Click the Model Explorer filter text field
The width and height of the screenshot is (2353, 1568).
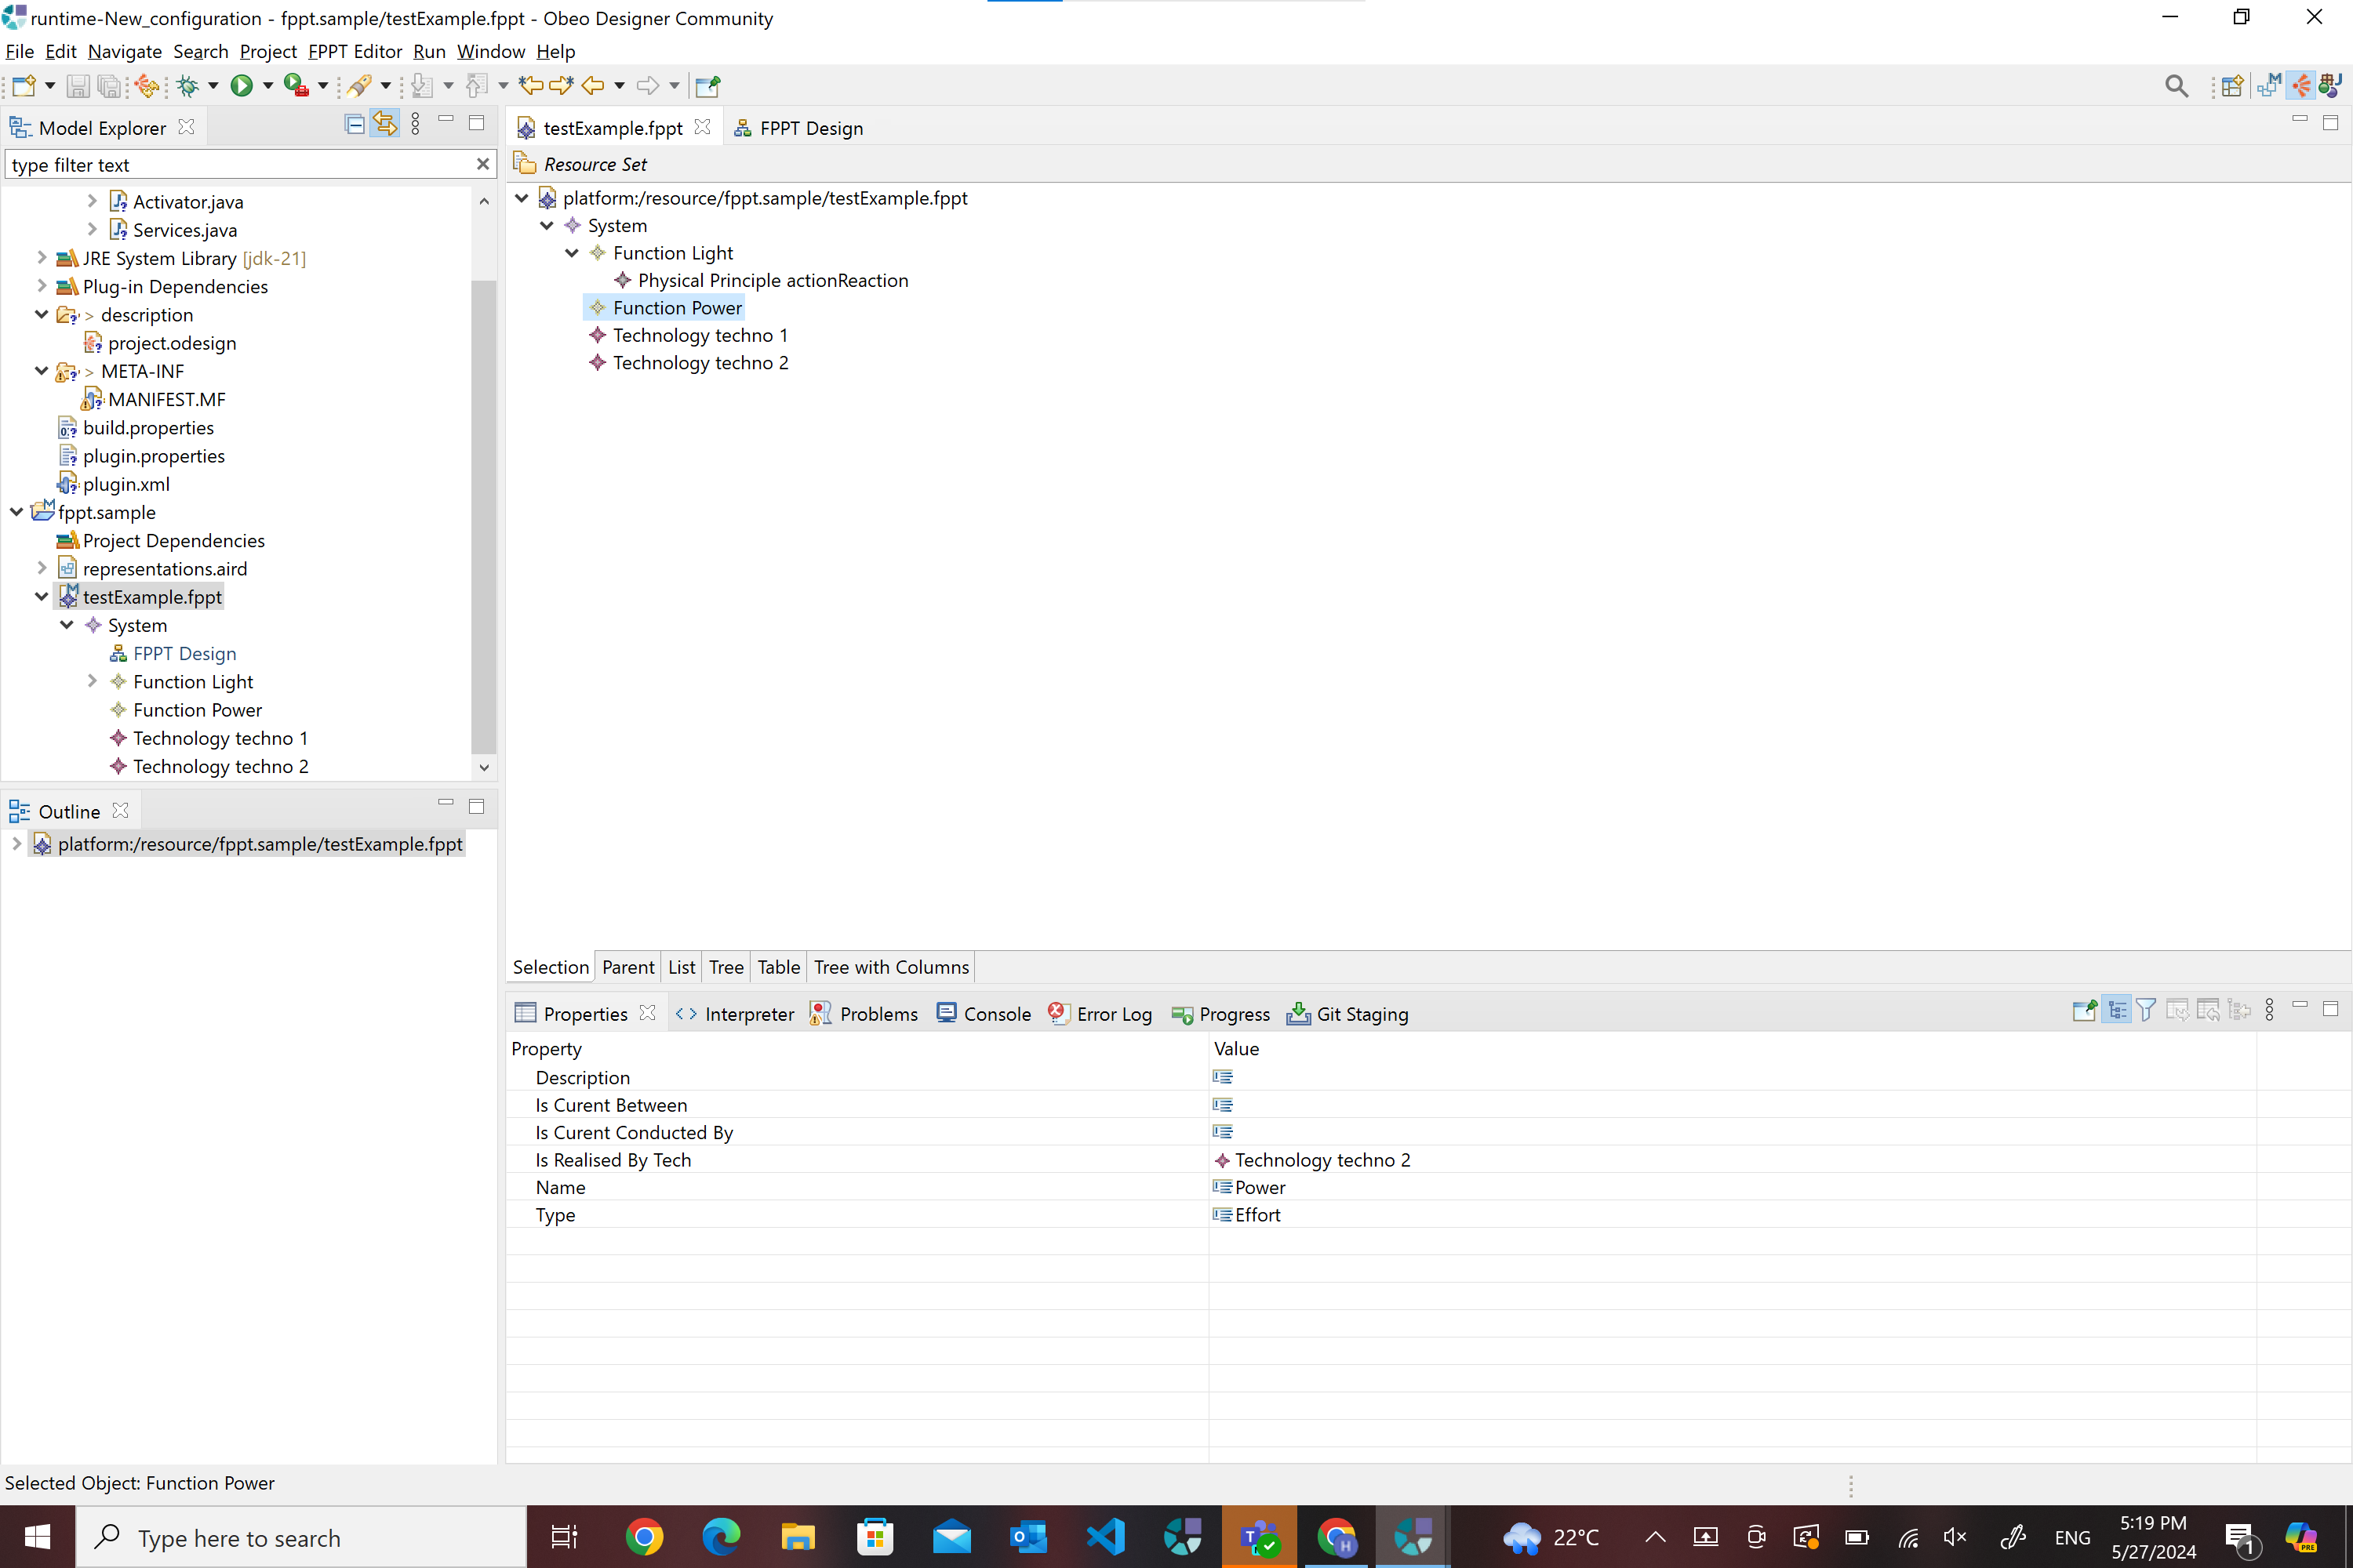point(238,164)
